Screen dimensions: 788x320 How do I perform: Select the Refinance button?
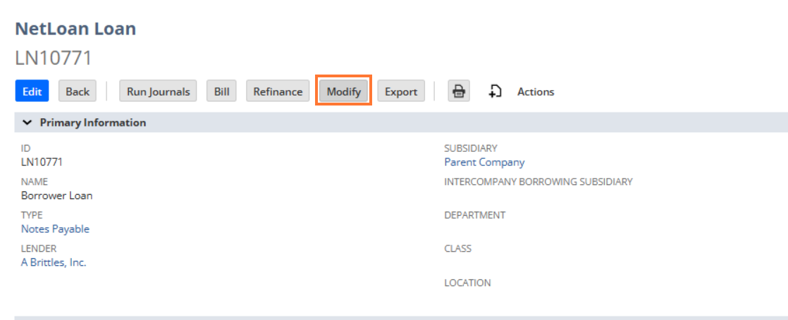click(x=278, y=91)
